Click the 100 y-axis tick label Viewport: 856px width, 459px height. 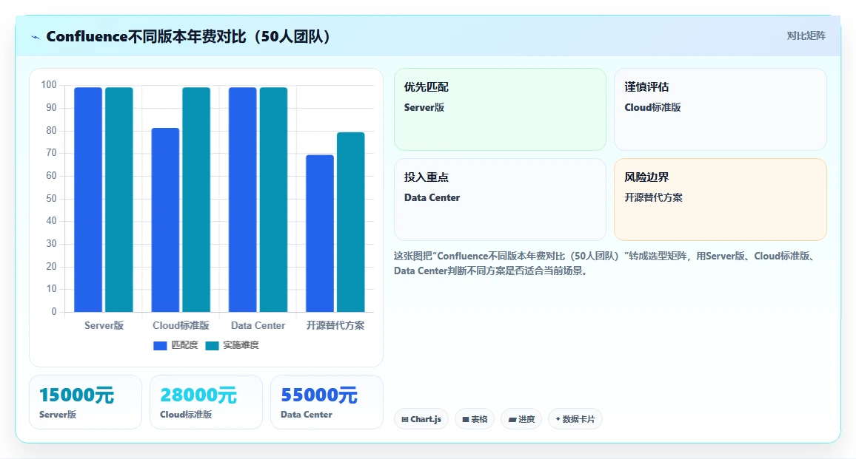click(49, 85)
